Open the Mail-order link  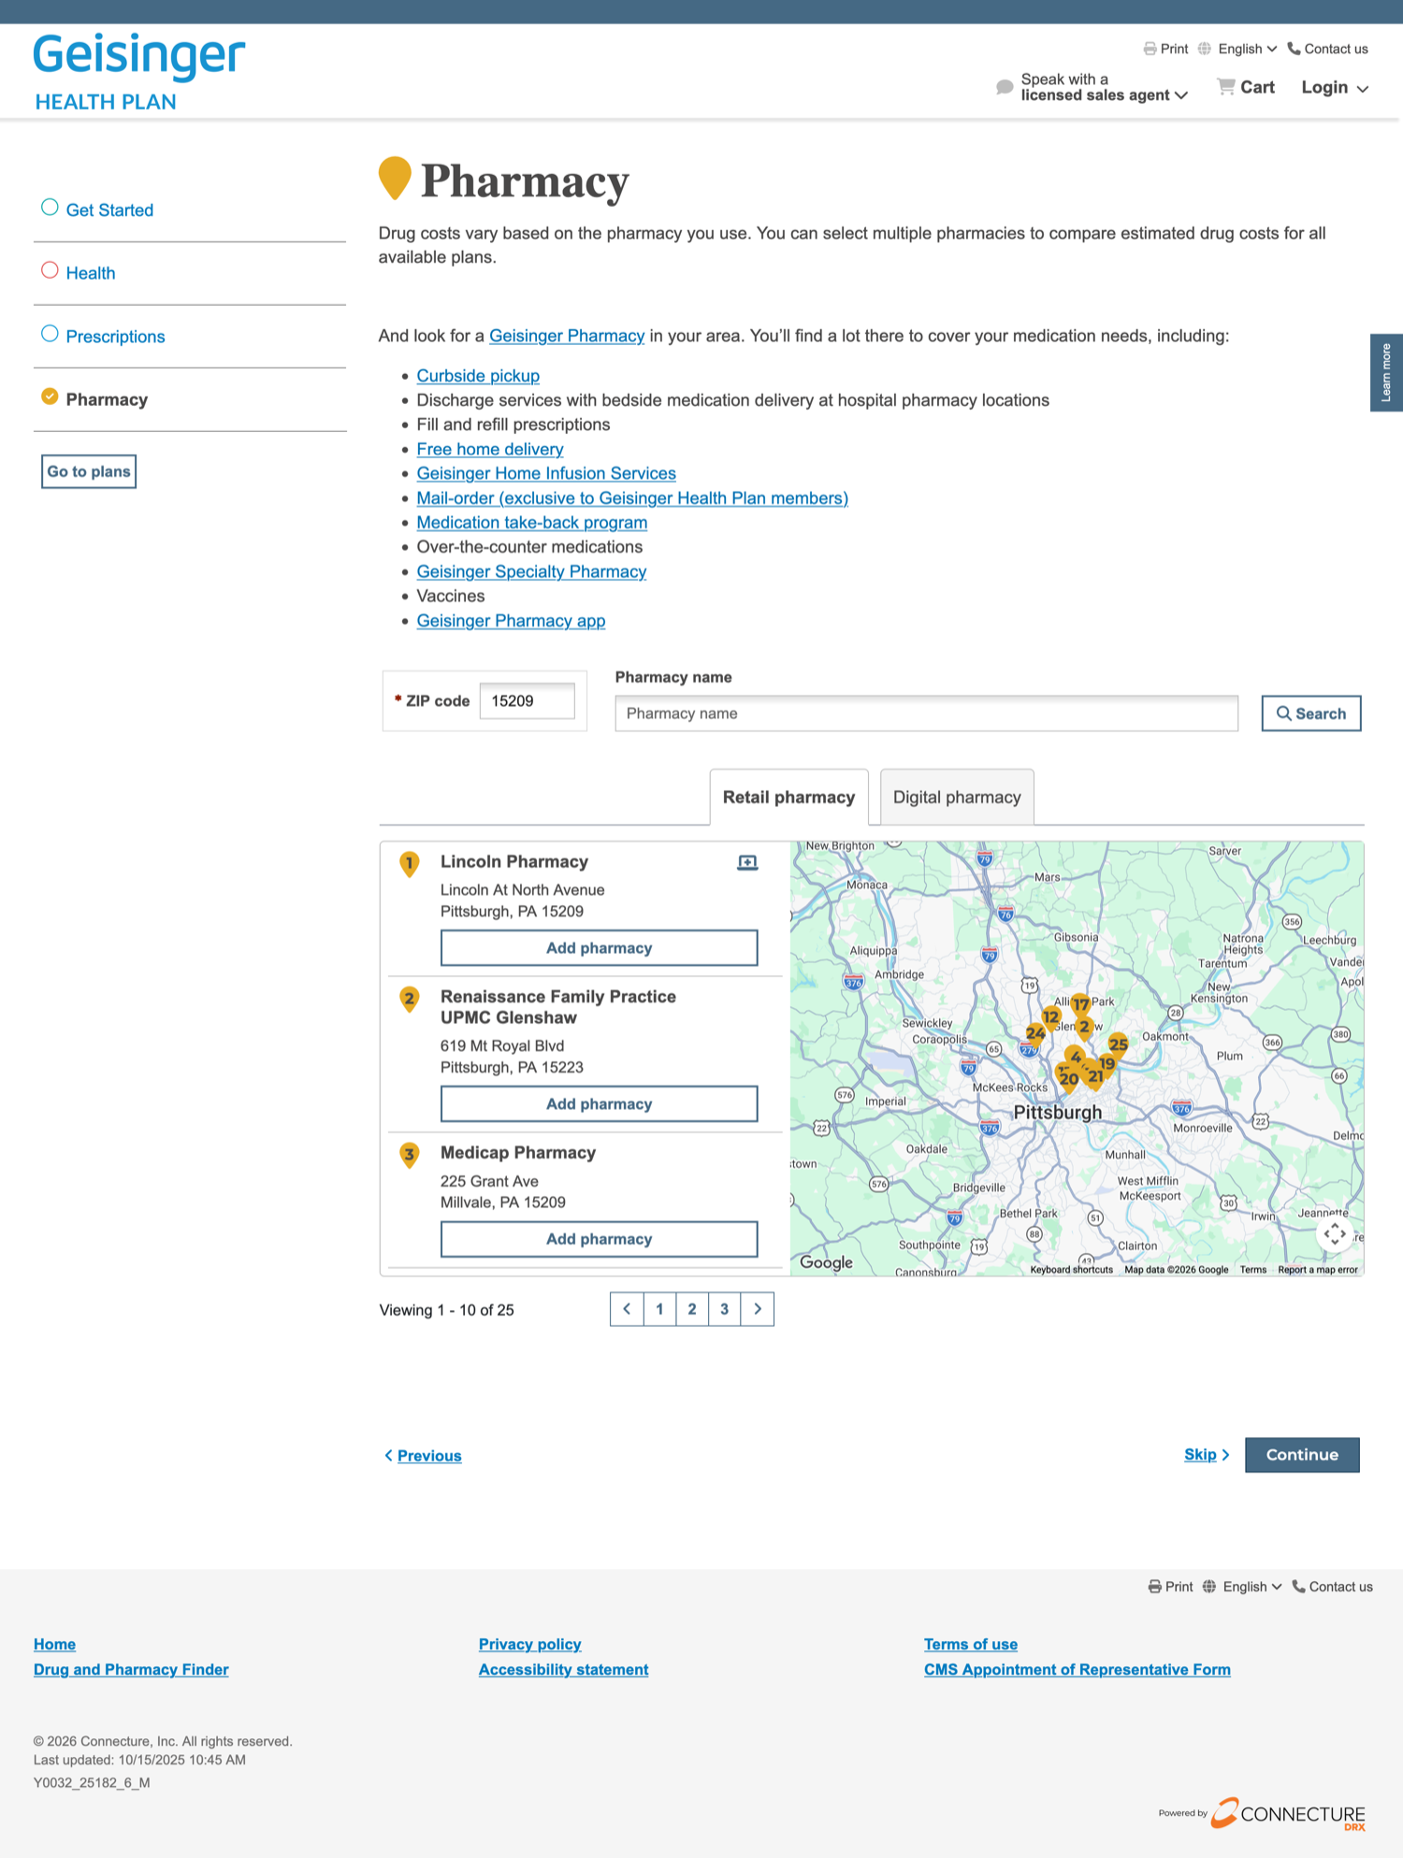632,498
